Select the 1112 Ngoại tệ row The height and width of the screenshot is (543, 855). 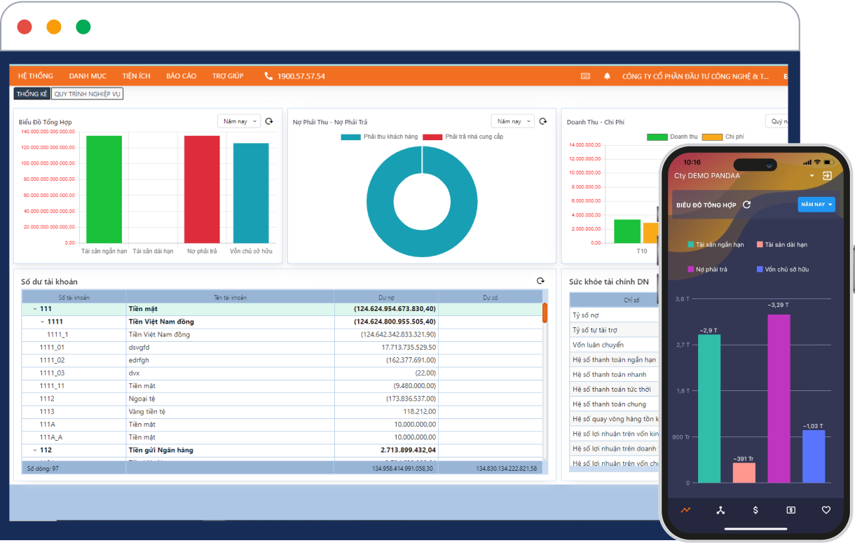(282, 399)
